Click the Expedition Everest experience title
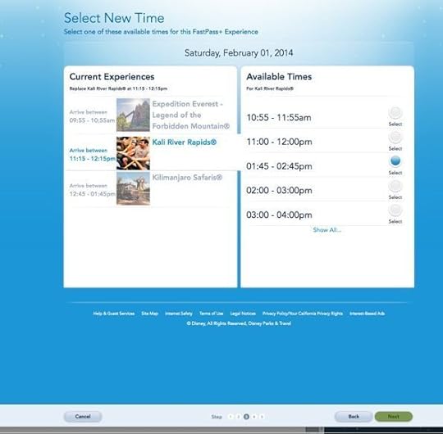 pyautogui.click(x=191, y=115)
